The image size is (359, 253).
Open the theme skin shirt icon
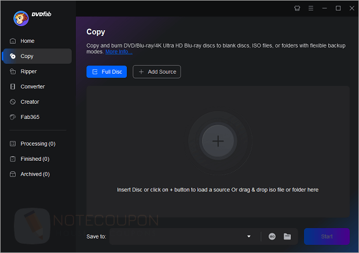(298, 8)
